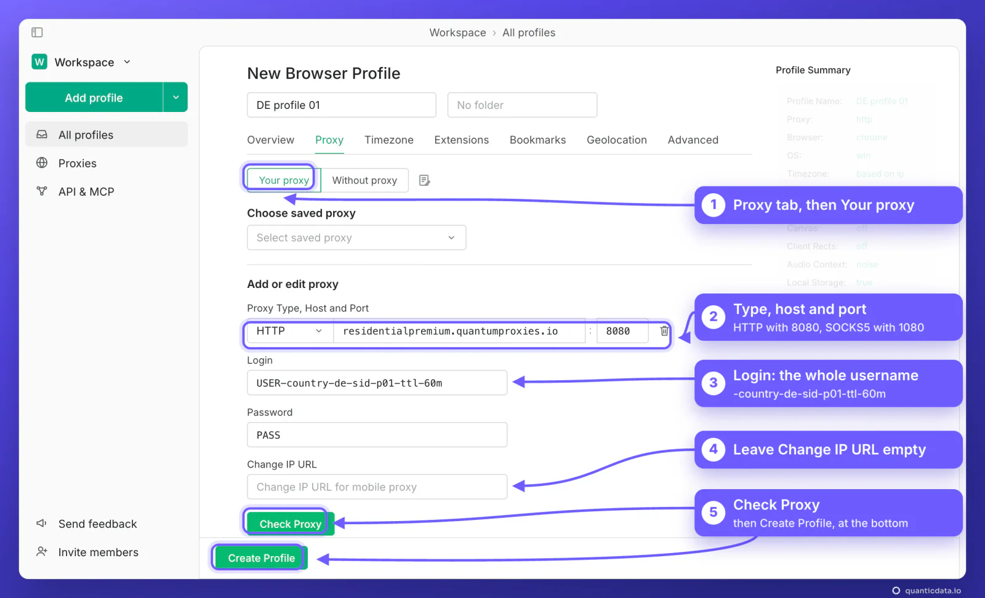985x598 pixels.
Task: Click All profiles in the breadcrumb
Action: pos(529,33)
